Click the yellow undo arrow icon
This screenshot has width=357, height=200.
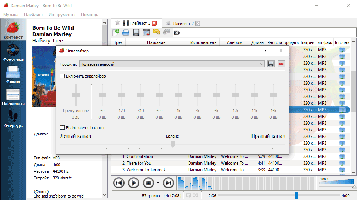[157, 32]
